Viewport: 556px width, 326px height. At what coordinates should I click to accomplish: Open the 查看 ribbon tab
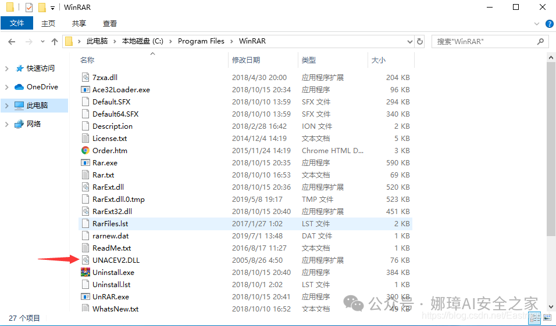click(x=110, y=24)
